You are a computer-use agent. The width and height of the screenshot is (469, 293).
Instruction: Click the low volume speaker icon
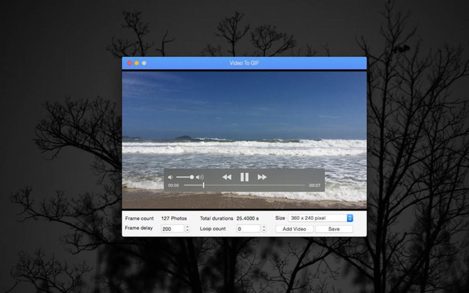[170, 178]
